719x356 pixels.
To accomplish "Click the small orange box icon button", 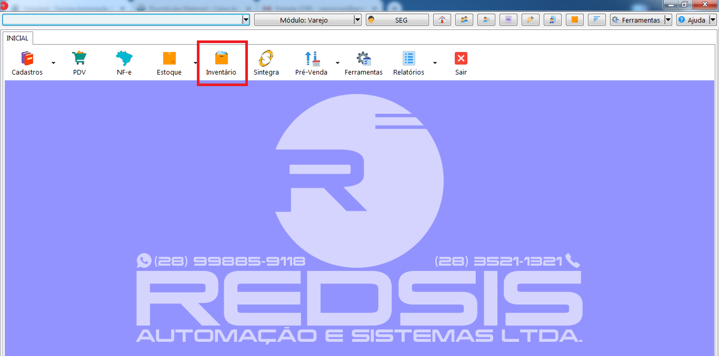I will (575, 20).
